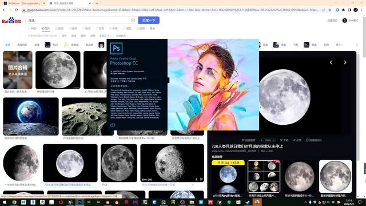
Task: Select the 最新 latest filter
Action: click(x=83, y=35)
